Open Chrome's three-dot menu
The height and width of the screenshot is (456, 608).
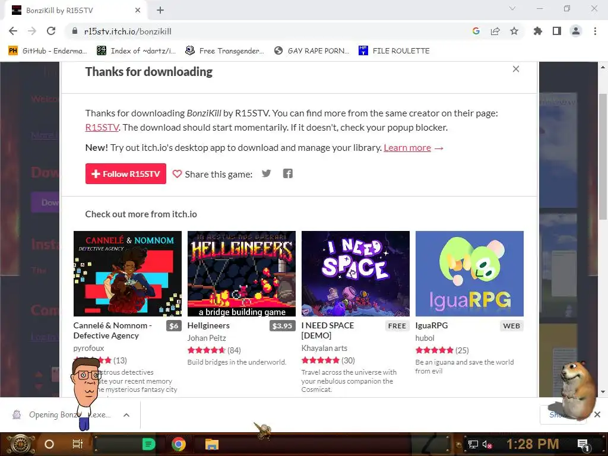[595, 31]
